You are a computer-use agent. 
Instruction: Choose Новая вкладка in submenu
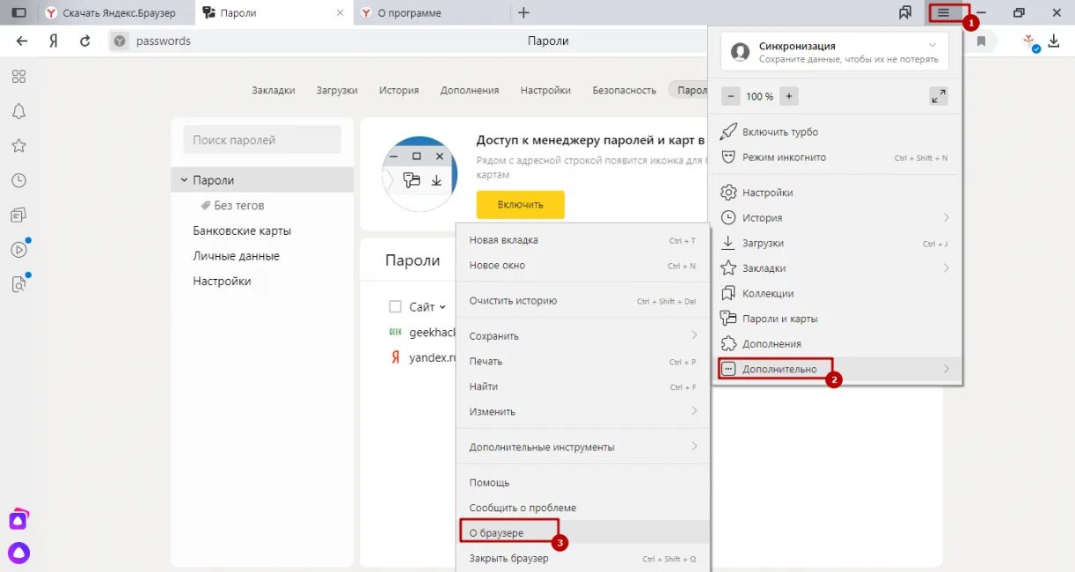[582, 239]
